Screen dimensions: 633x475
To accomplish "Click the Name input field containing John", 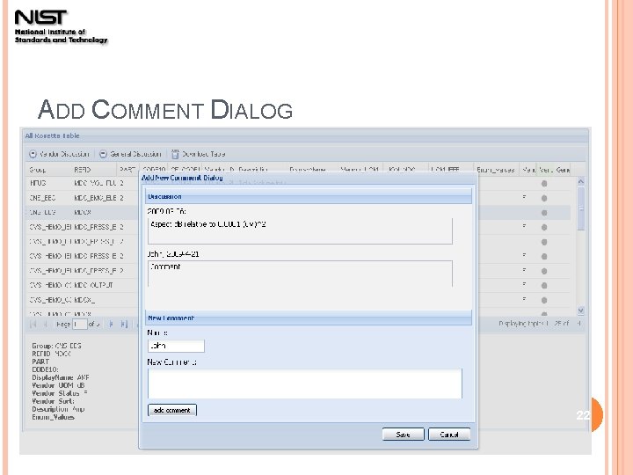I will (x=176, y=346).
